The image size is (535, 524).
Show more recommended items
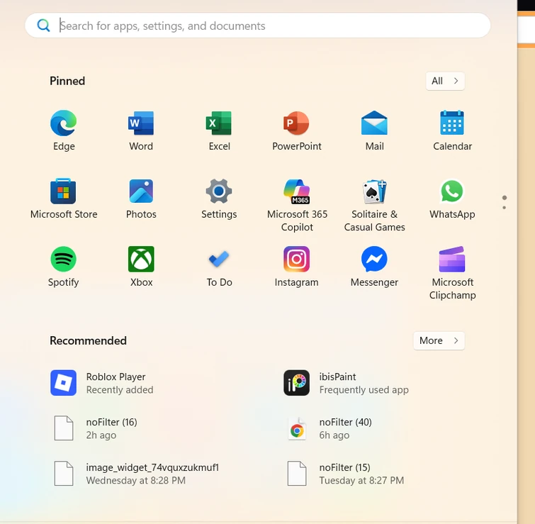pos(439,340)
